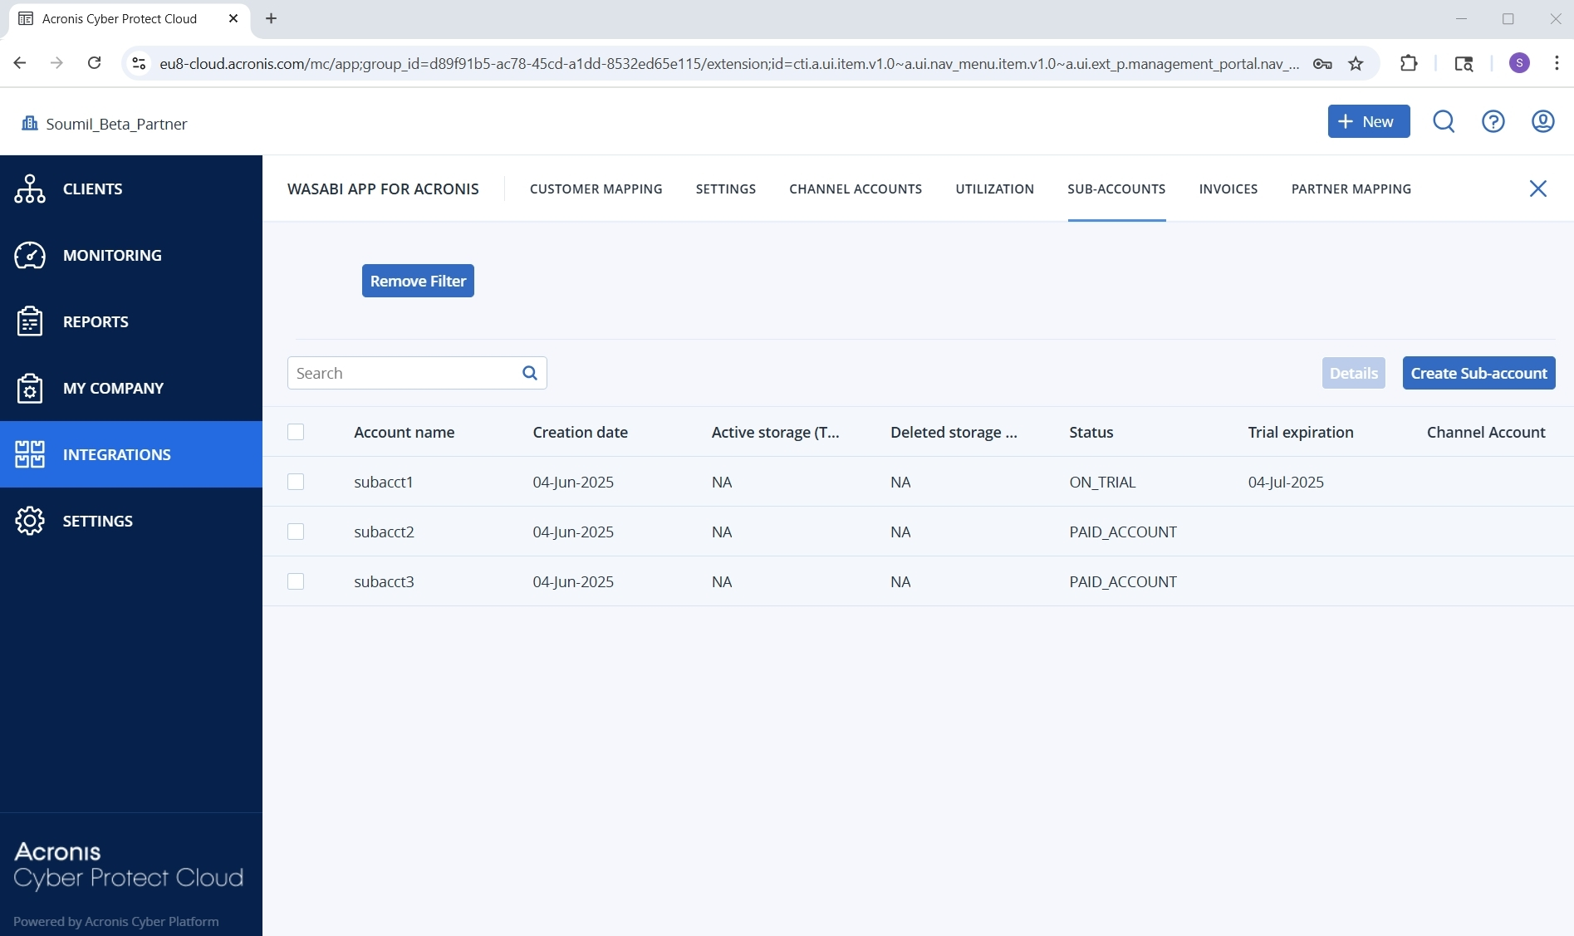This screenshot has height=936, width=1574.
Task: Check the subacct3 row checkbox
Action: click(x=296, y=581)
